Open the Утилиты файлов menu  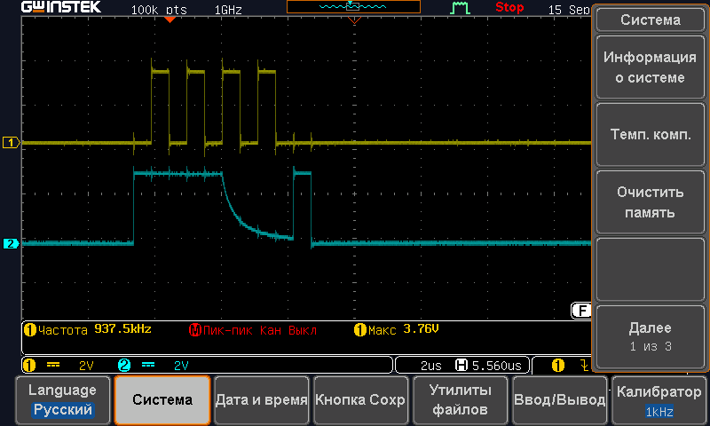click(x=460, y=399)
